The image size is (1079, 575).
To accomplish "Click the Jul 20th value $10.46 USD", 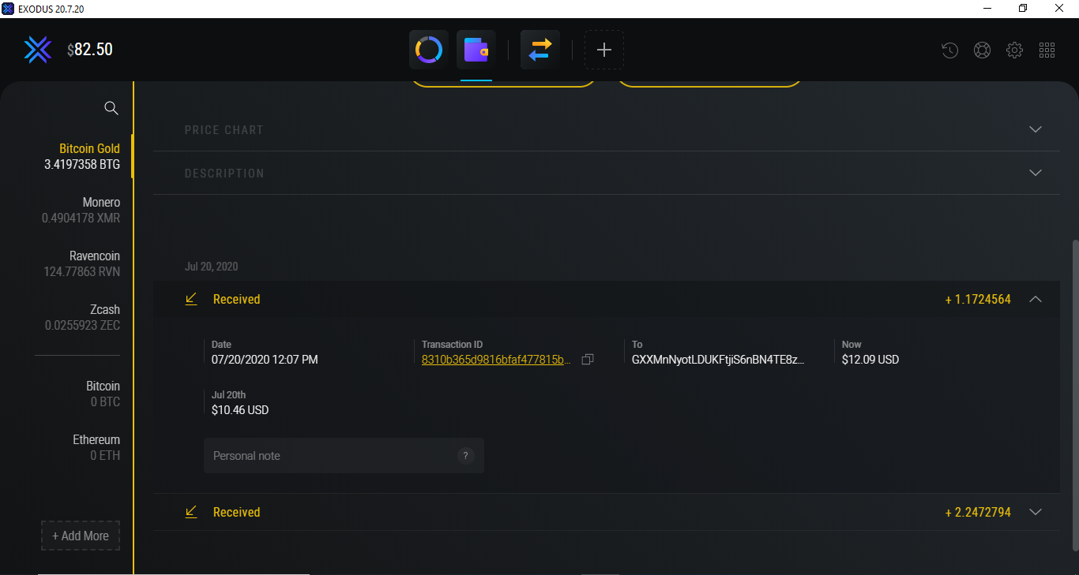I will tap(240, 410).
